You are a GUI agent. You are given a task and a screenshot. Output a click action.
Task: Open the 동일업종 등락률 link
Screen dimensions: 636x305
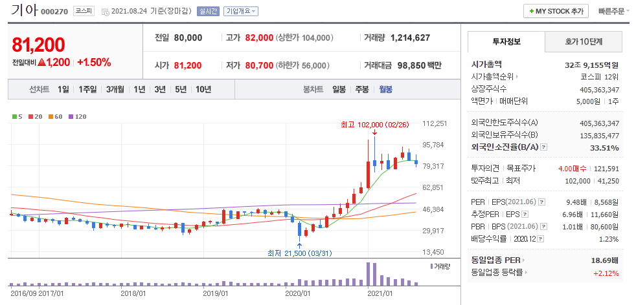500,273
